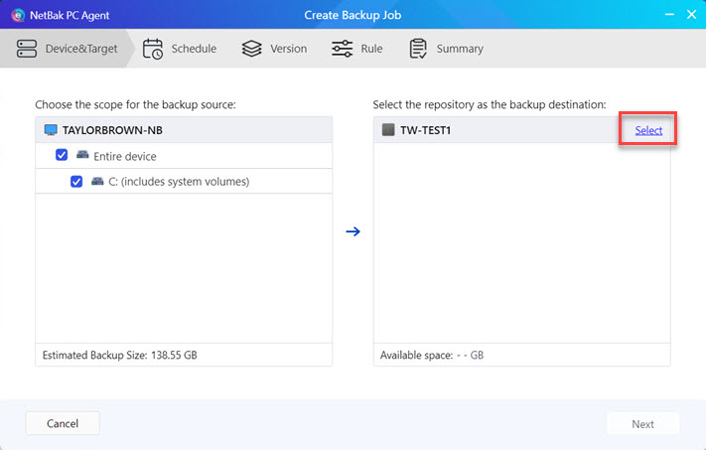Click the Select repository link

[648, 130]
